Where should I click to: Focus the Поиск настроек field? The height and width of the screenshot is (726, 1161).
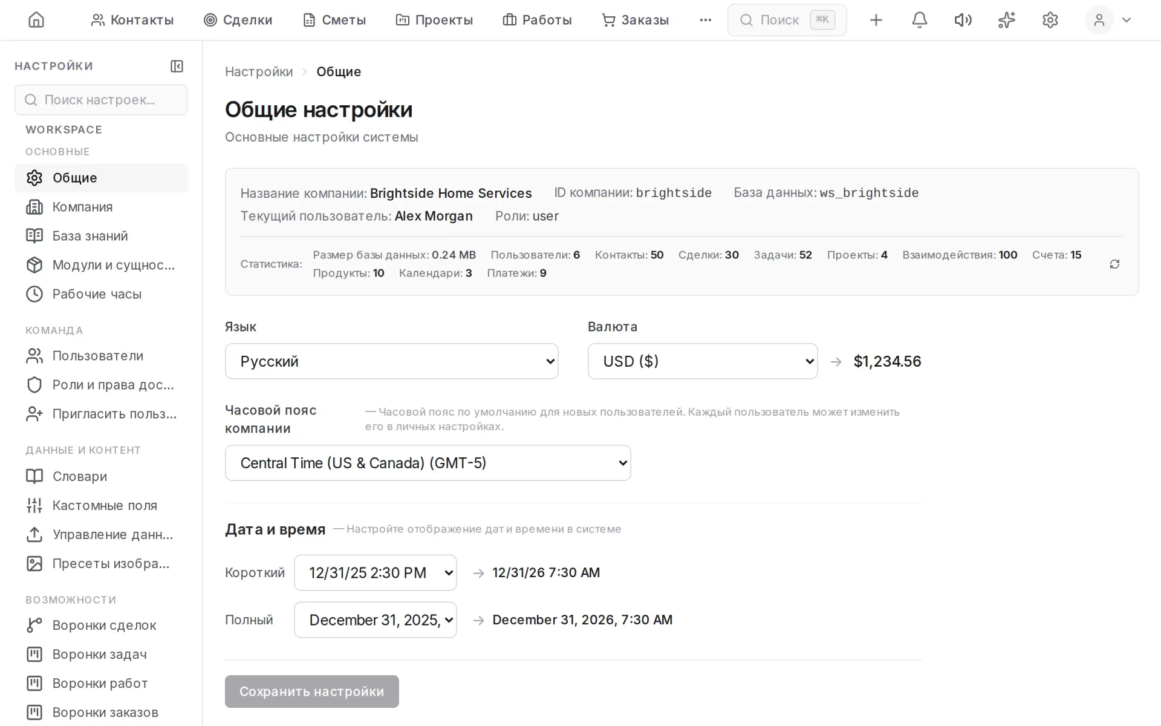(101, 100)
